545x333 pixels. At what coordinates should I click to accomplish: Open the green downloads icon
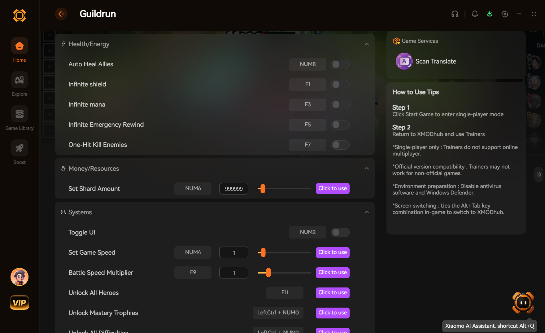click(490, 14)
